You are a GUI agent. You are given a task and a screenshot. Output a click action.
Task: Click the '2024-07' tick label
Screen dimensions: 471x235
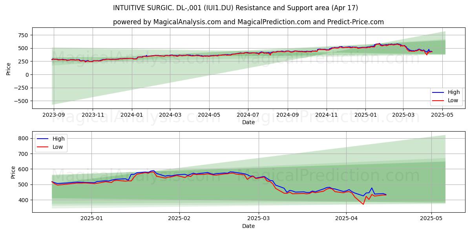[248, 114]
